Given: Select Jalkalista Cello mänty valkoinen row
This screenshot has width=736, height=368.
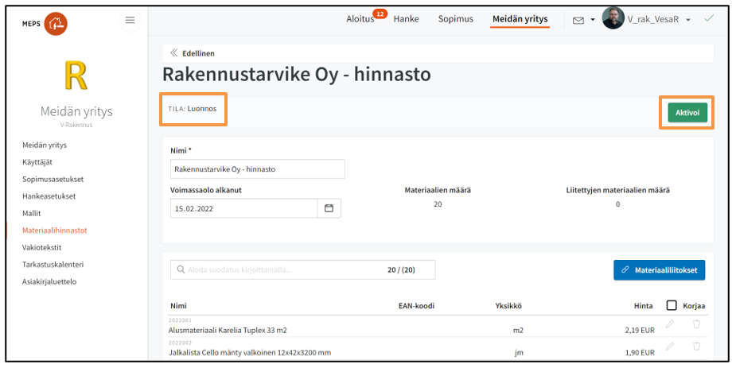Looking at the screenshot, I should click(438, 349).
